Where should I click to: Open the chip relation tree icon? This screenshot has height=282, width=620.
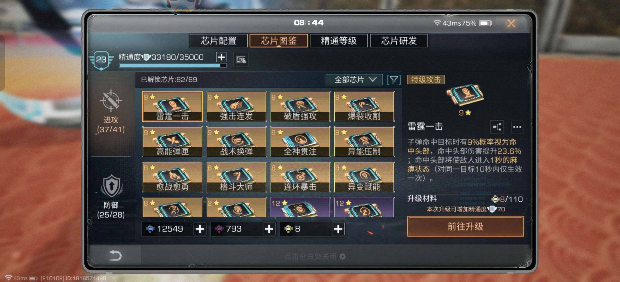coord(497,127)
